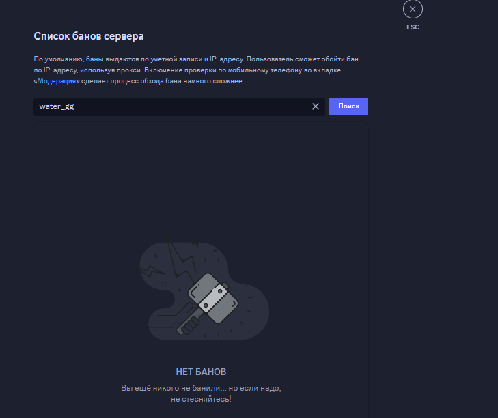
Task: Click the ESC label under close button
Action: point(413,27)
